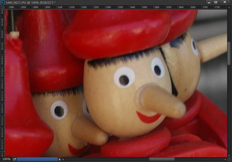
Task: Open the status bar options arrow menu
Action: pos(60,159)
